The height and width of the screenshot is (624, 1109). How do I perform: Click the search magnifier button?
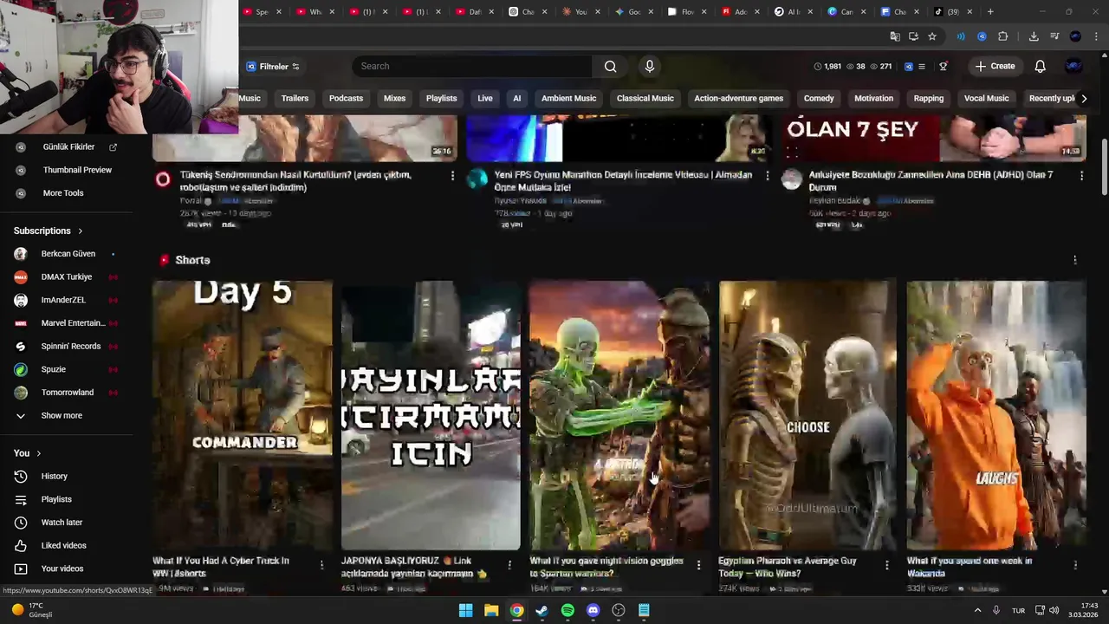point(610,66)
